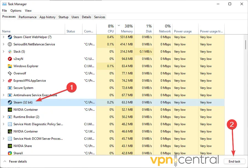Expand the Steam Client WebHelper group
The height and width of the screenshot is (168, 248).
(x=4, y=37)
